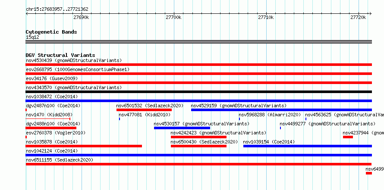Click the dgv2488n100 (Coe2014) label
The image size is (384, 190).
[53, 124]
